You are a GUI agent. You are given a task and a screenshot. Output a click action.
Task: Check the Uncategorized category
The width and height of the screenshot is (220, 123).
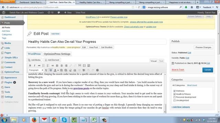175,100
